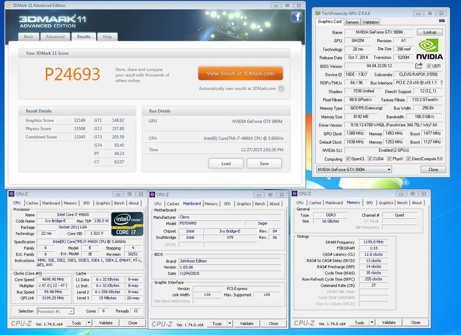This screenshot has height=335, width=461.
Task: Click the NVIDIA logo in GPU-Z
Action: tap(430, 49)
